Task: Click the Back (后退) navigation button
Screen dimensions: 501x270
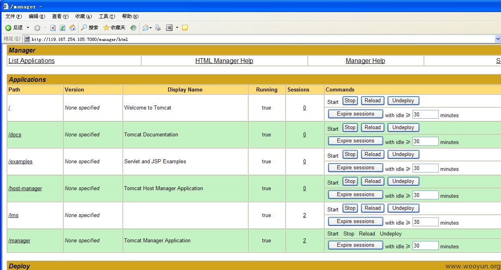Action: 14,28
